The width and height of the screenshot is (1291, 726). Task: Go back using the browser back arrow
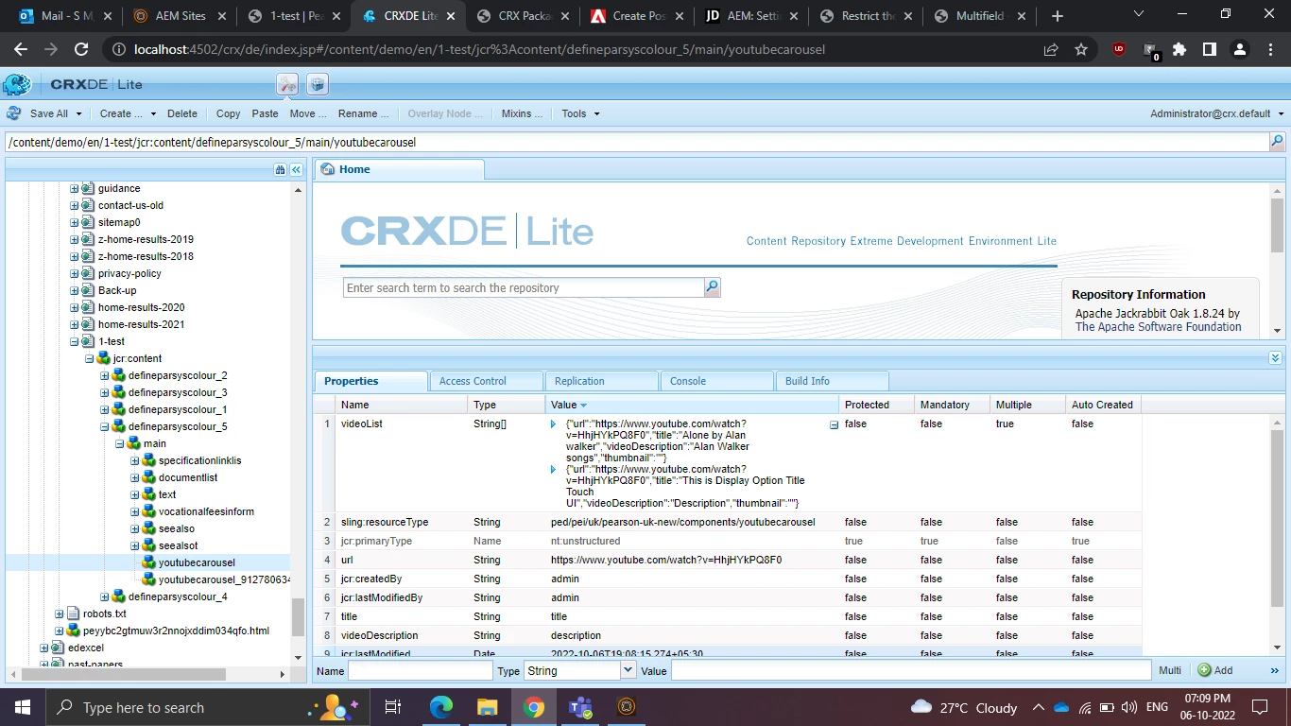(21, 49)
